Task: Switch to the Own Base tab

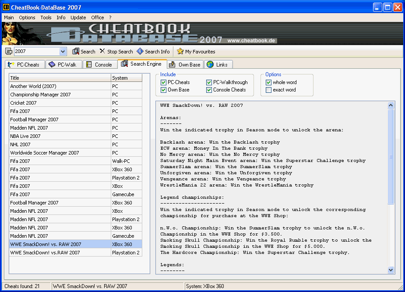Action: [186, 64]
